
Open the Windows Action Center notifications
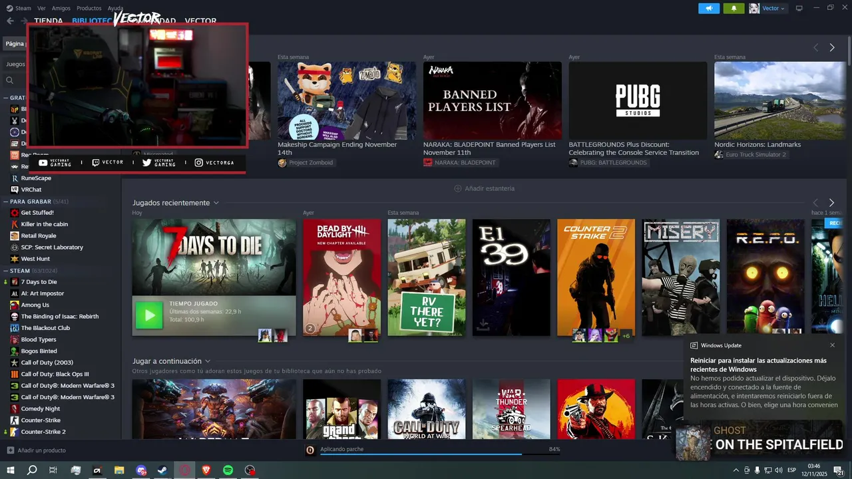point(839,470)
